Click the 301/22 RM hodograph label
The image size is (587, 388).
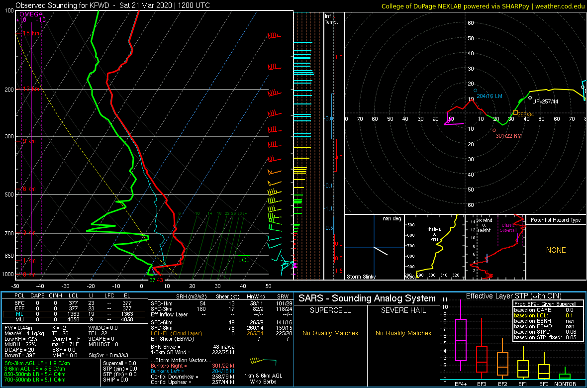click(x=509, y=136)
